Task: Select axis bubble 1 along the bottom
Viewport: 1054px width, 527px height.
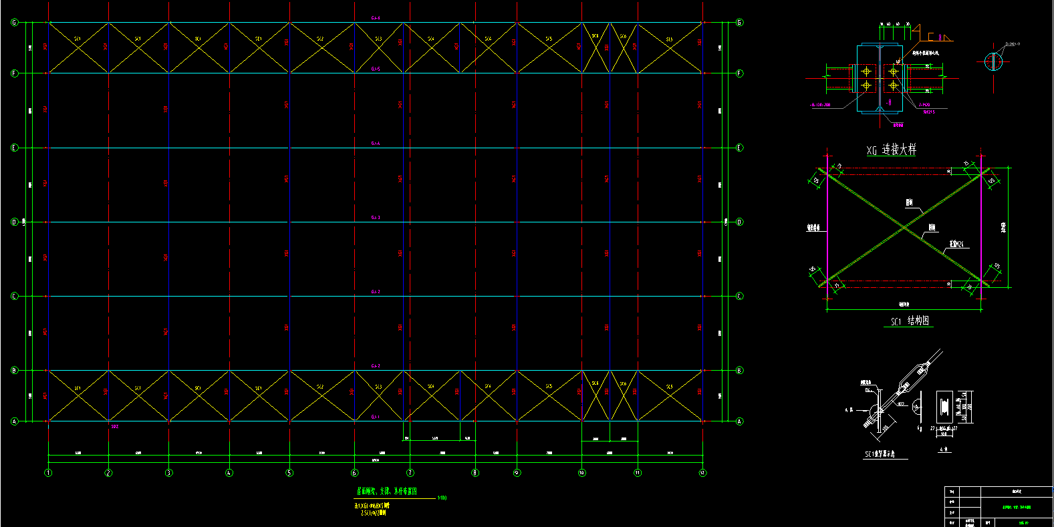Action: pos(48,473)
